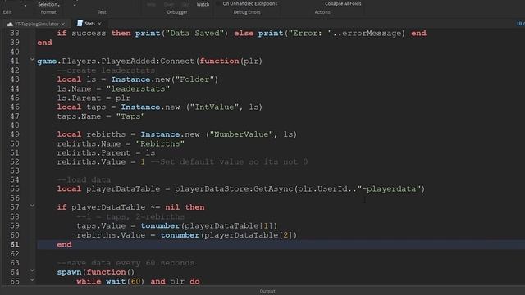
Task: Click line number 55 in gutter
Action: tap(15, 188)
